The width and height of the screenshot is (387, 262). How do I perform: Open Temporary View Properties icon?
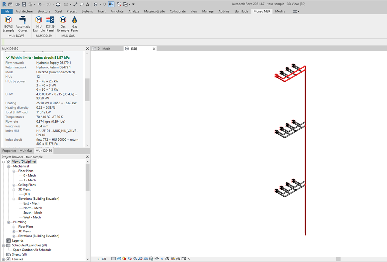167,259
